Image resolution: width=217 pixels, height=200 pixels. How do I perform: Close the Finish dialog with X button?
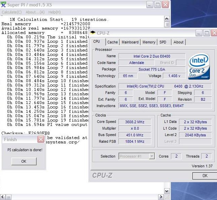(x=41, y=139)
